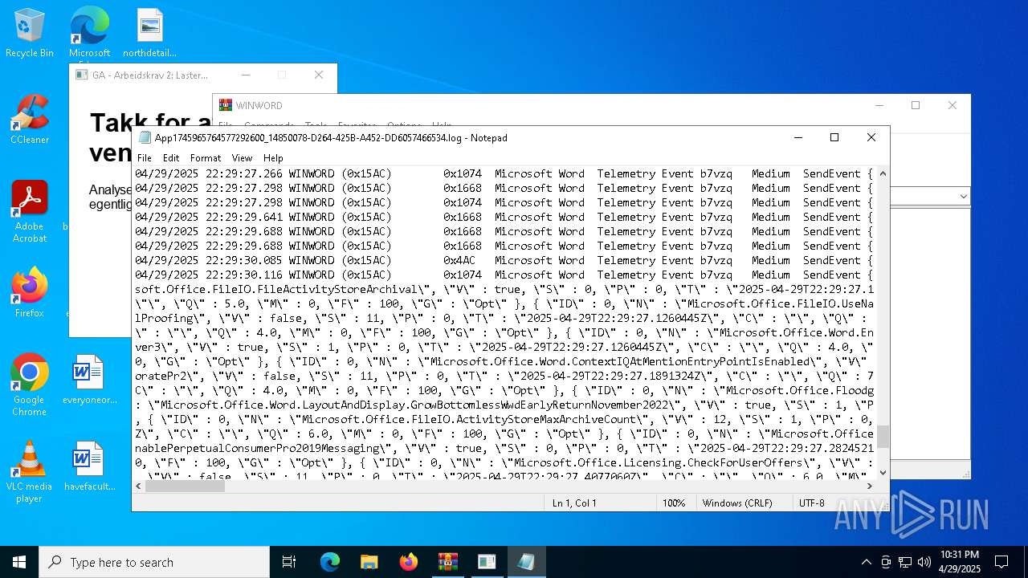1028x578 pixels.
Task: Maximize the Notepad window
Action: [834, 137]
